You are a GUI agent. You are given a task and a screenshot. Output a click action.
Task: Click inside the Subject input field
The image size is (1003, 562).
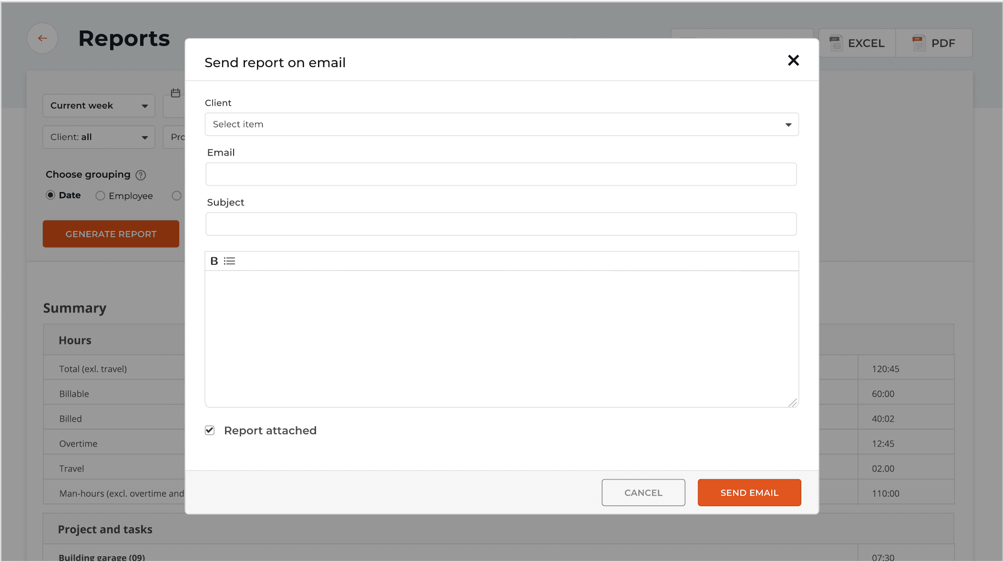[x=501, y=224]
